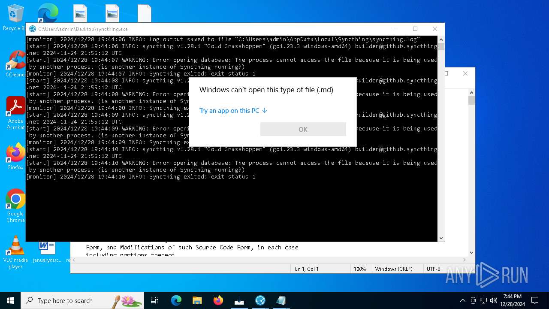Switch to Notepad taskbar item
This screenshot has width=549, height=309.
pyautogui.click(x=281, y=300)
